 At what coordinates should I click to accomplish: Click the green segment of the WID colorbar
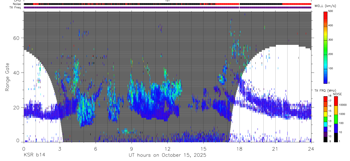pyautogui.click(x=325, y=47)
